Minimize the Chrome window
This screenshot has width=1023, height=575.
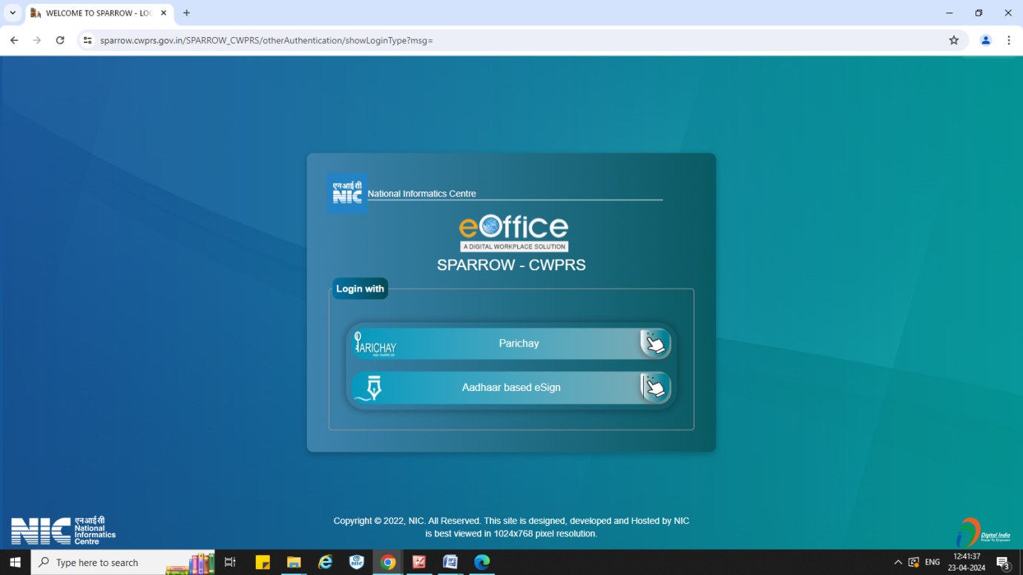point(950,13)
